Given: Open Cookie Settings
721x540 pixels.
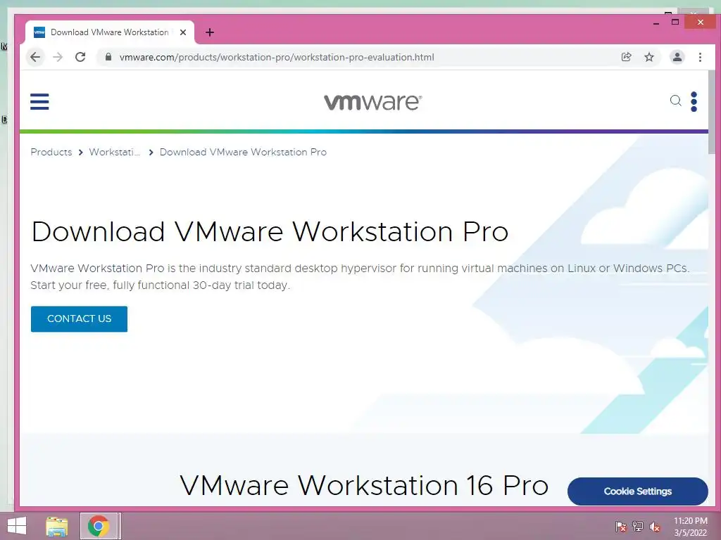Looking at the screenshot, I should click(x=637, y=491).
